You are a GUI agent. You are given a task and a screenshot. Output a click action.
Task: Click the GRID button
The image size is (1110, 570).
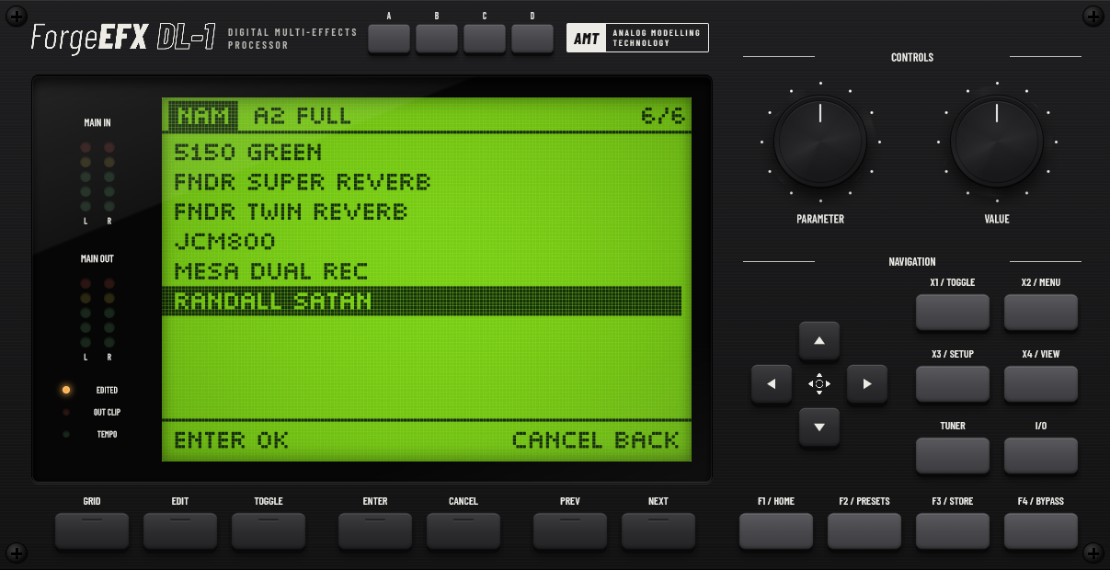coord(92,531)
